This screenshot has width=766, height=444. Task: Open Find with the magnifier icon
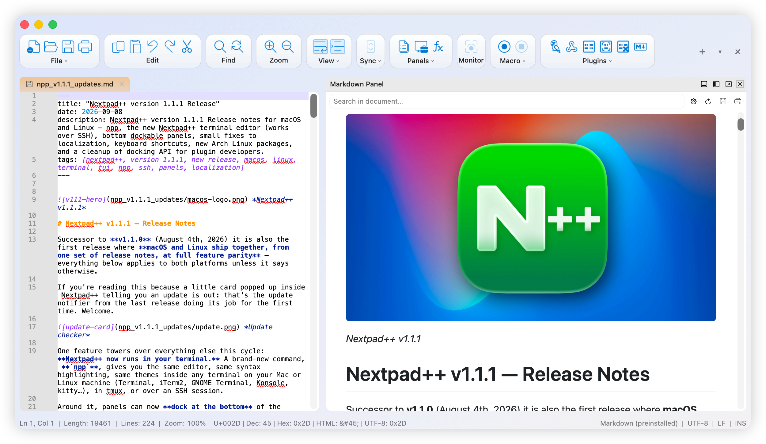coord(220,47)
